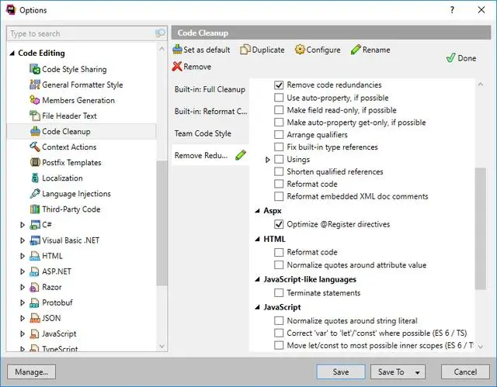
Task: Click the Save button
Action: click(341, 371)
